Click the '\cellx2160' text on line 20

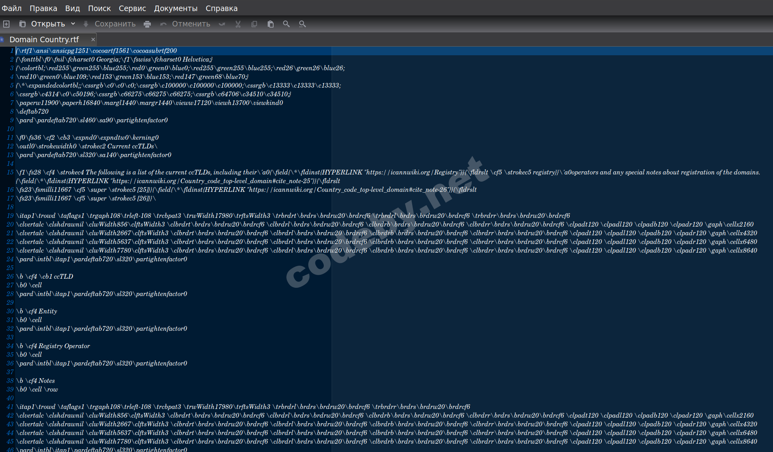[x=739, y=224]
